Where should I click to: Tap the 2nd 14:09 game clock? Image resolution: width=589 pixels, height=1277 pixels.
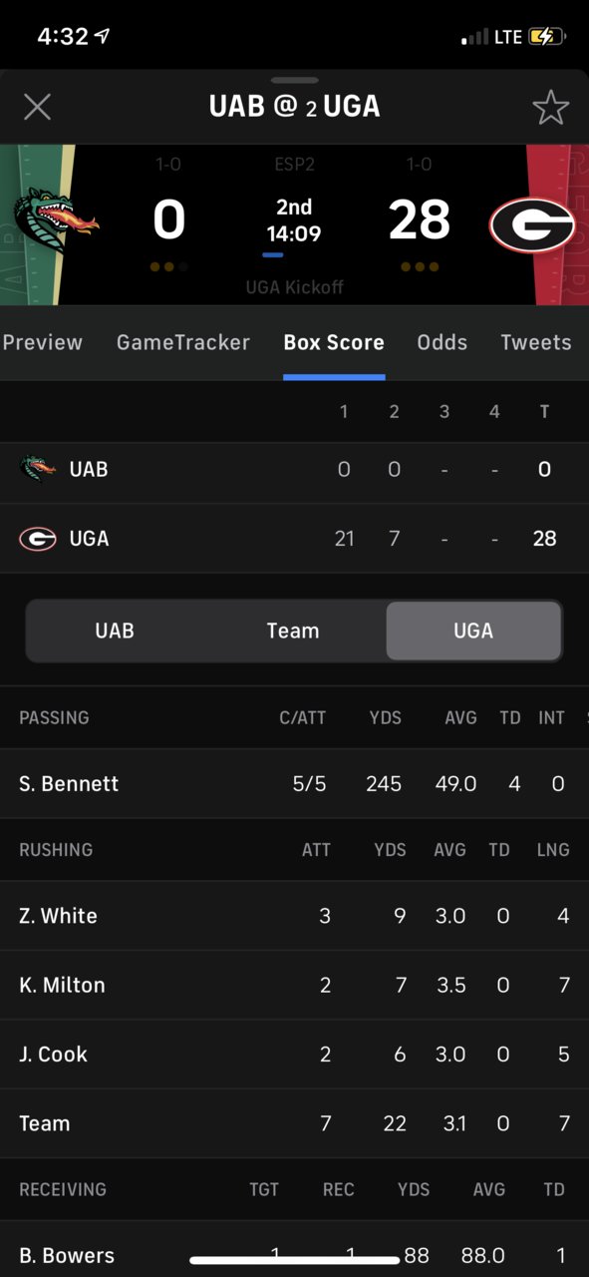[294, 220]
